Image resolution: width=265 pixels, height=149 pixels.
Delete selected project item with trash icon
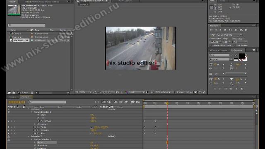(x=32, y=93)
